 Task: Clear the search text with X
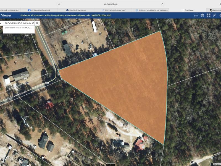[x=33, y=23]
